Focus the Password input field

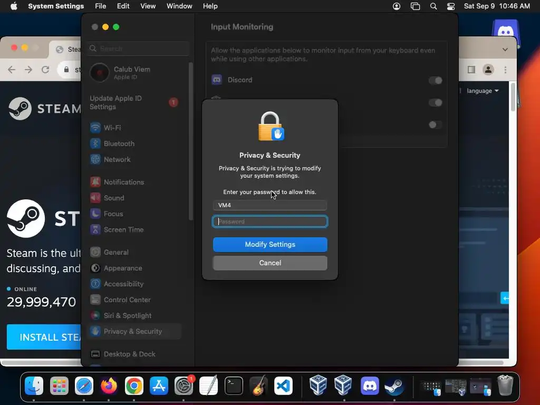tap(270, 221)
